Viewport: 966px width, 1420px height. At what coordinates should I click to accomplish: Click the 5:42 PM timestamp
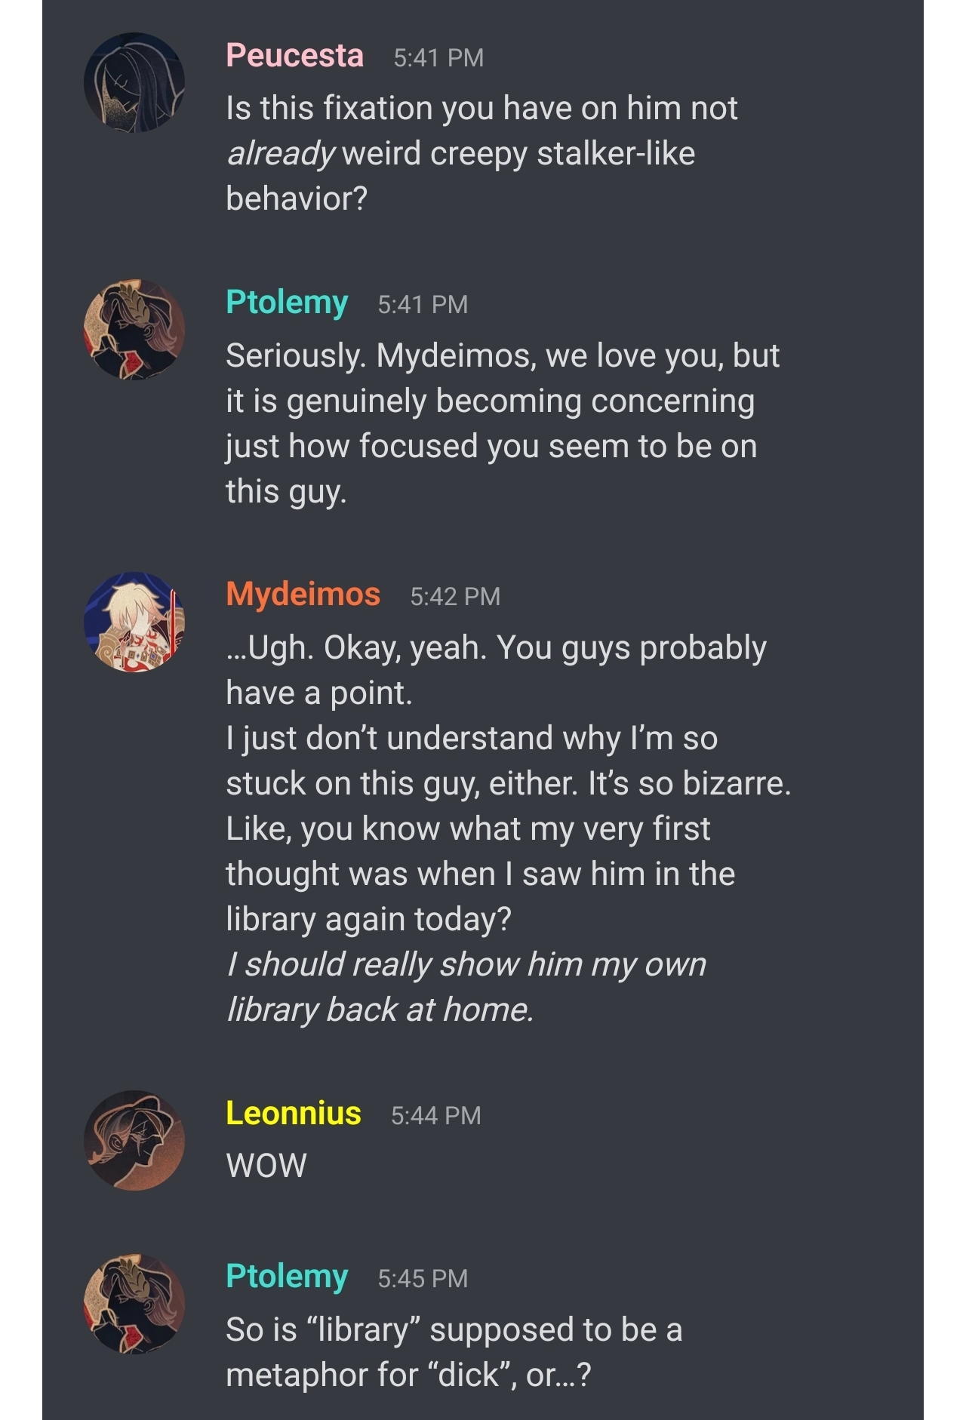[x=455, y=597]
